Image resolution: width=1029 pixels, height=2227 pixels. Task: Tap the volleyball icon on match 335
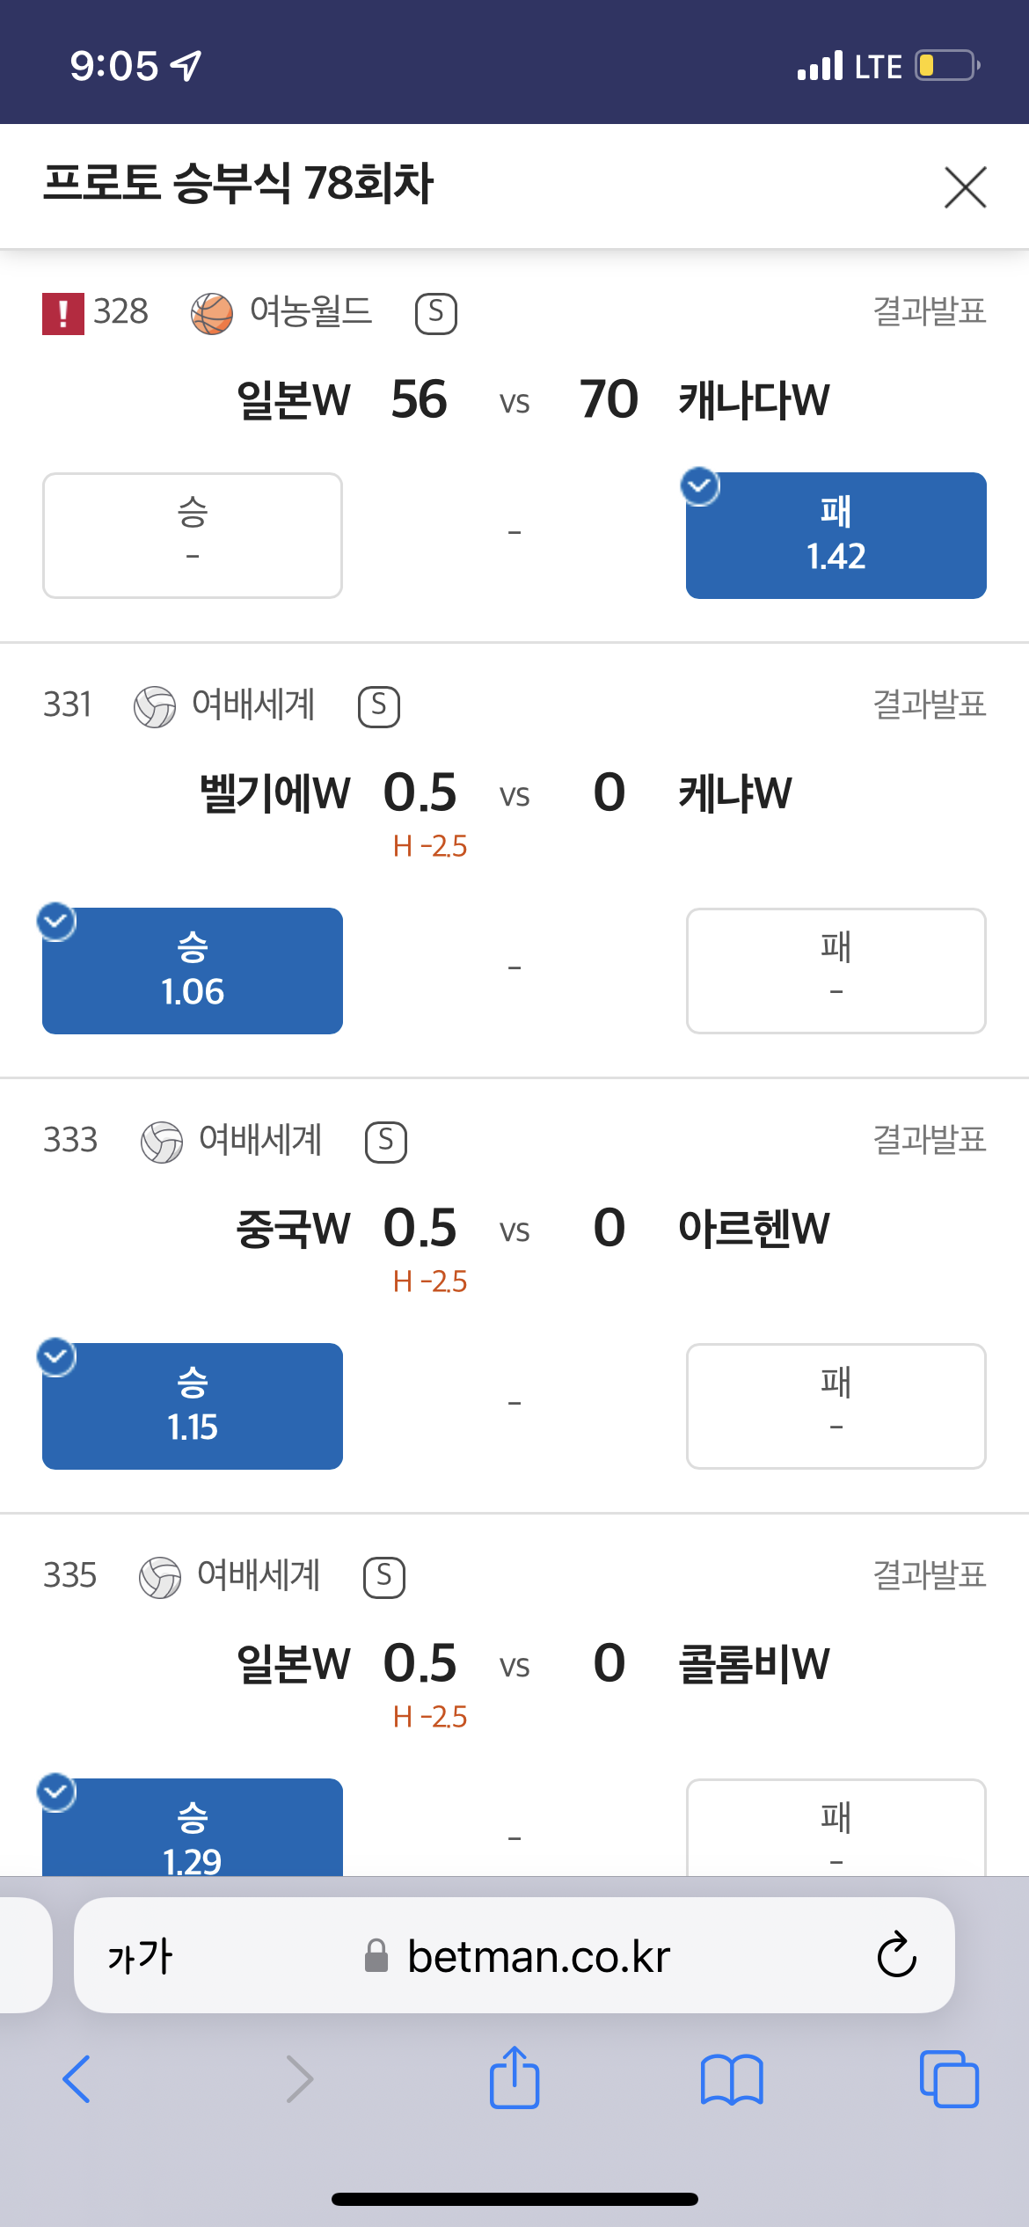160,1578
